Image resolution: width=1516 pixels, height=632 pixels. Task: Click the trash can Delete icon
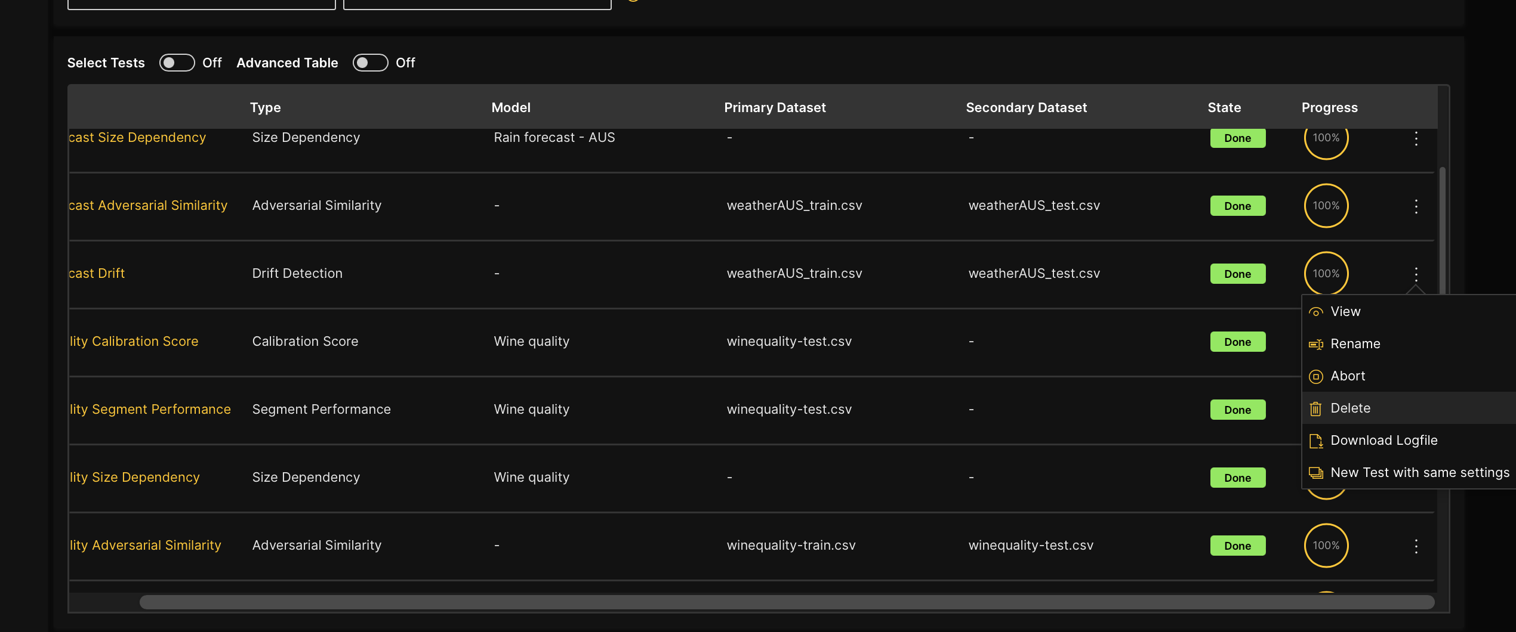point(1315,409)
